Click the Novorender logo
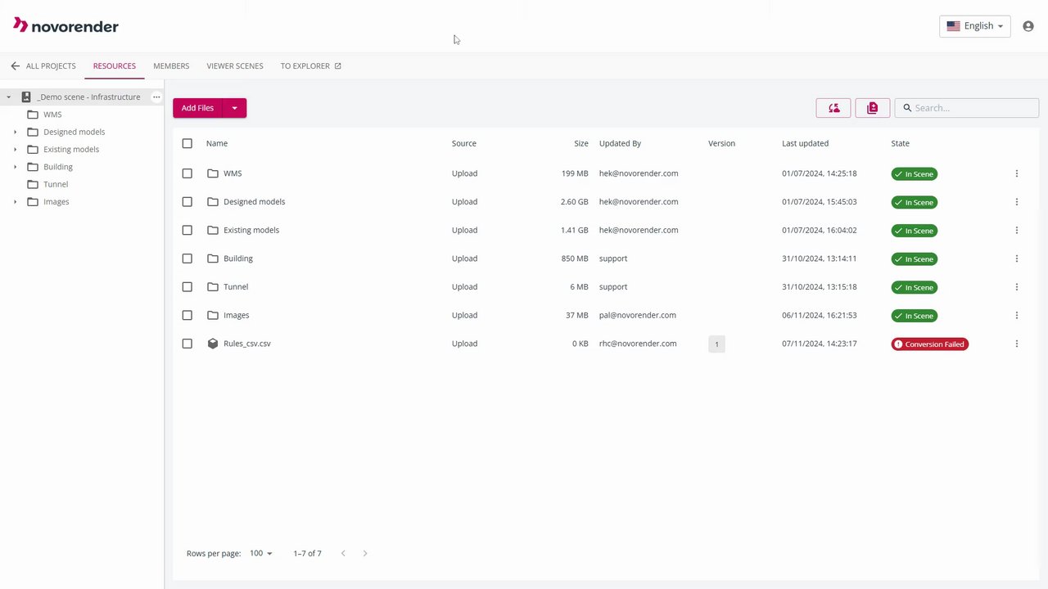 point(65,26)
